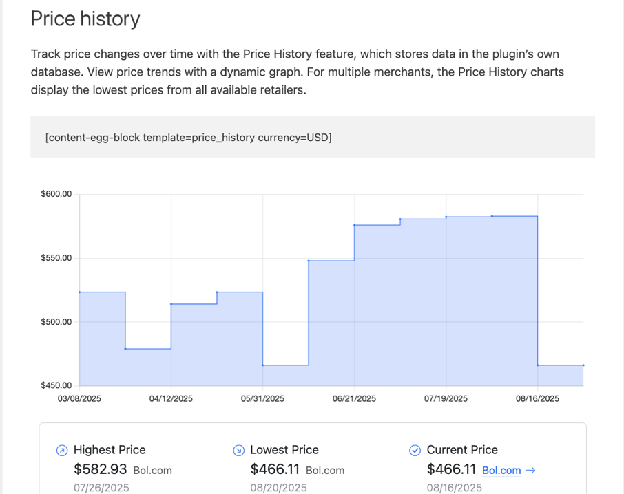The width and height of the screenshot is (624, 494).
Task: Click the Lowest Price label
Action: click(x=284, y=450)
